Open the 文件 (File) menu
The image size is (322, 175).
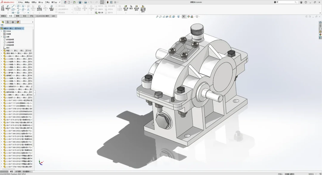(20, 2)
